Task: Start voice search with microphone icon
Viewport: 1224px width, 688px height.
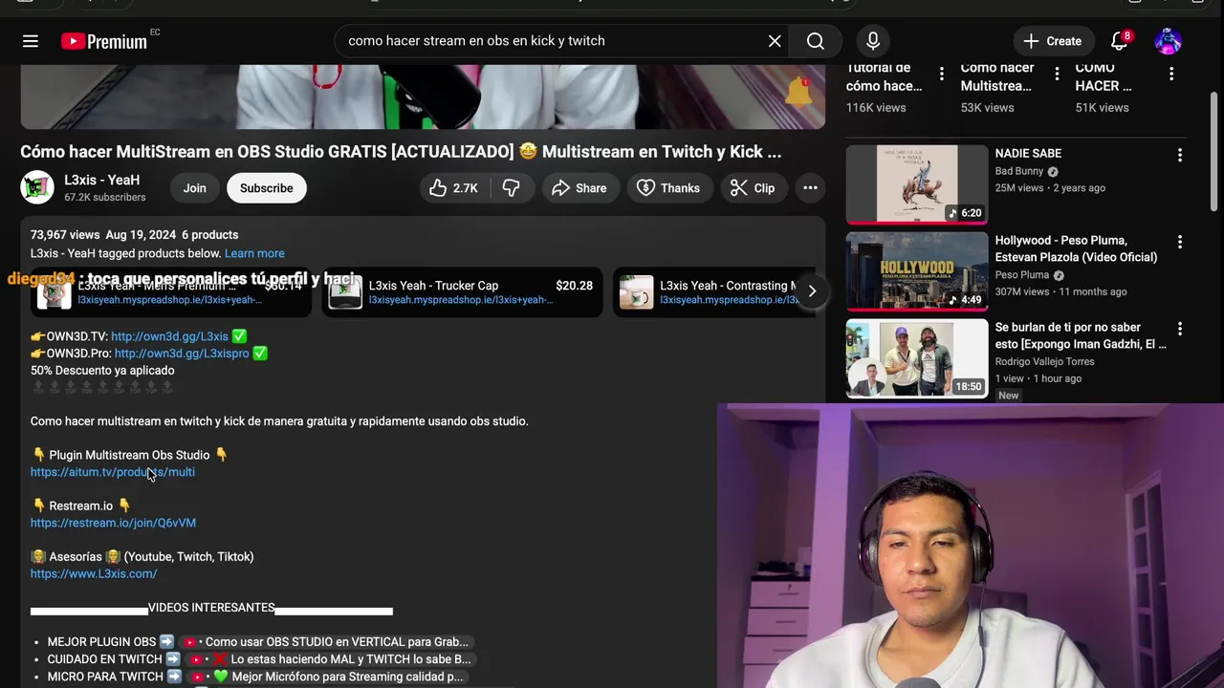Action: tap(873, 41)
